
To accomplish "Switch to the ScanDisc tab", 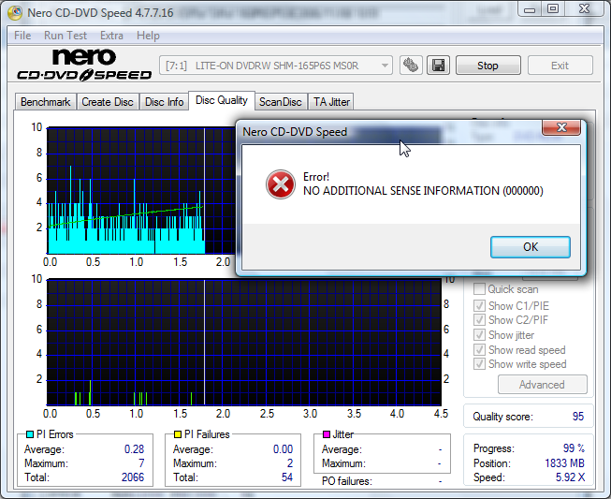I will pyautogui.click(x=281, y=102).
